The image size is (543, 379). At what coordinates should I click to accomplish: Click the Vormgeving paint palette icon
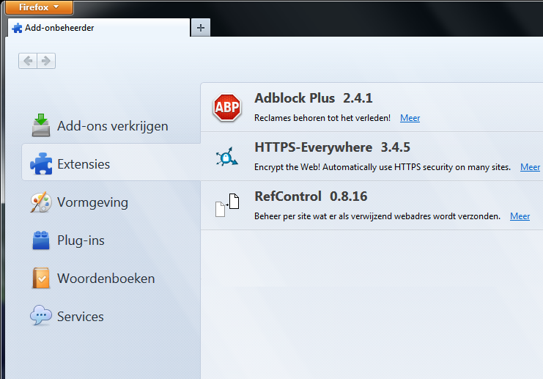coord(41,202)
